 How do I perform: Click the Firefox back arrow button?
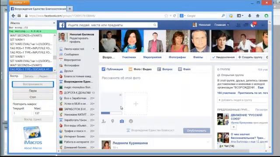tap(14, 16)
